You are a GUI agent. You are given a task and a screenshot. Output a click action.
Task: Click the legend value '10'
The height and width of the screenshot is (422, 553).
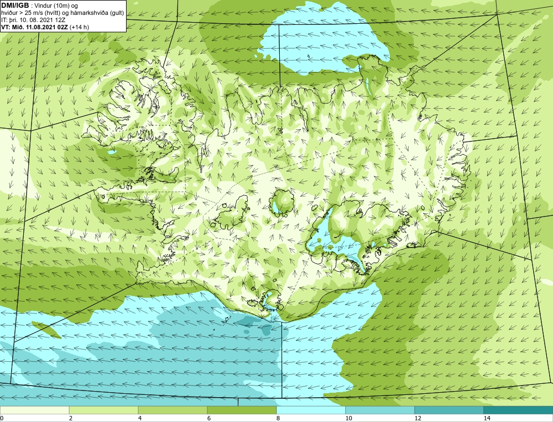(x=348, y=418)
